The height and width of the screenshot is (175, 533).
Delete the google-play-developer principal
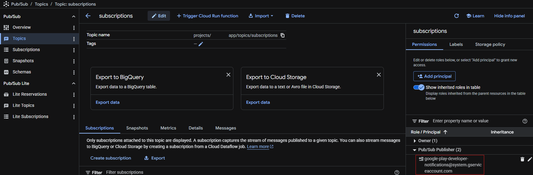pyautogui.click(x=522, y=159)
